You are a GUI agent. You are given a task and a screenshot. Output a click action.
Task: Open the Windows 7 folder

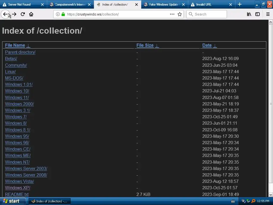pos(16,117)
